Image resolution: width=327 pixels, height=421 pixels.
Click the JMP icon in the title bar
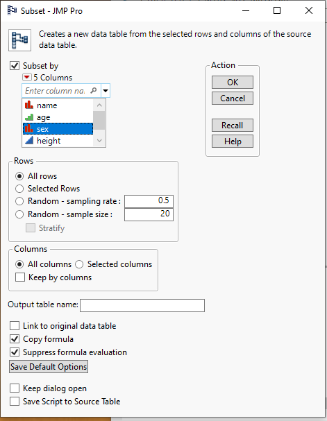[x=12, y=10]
